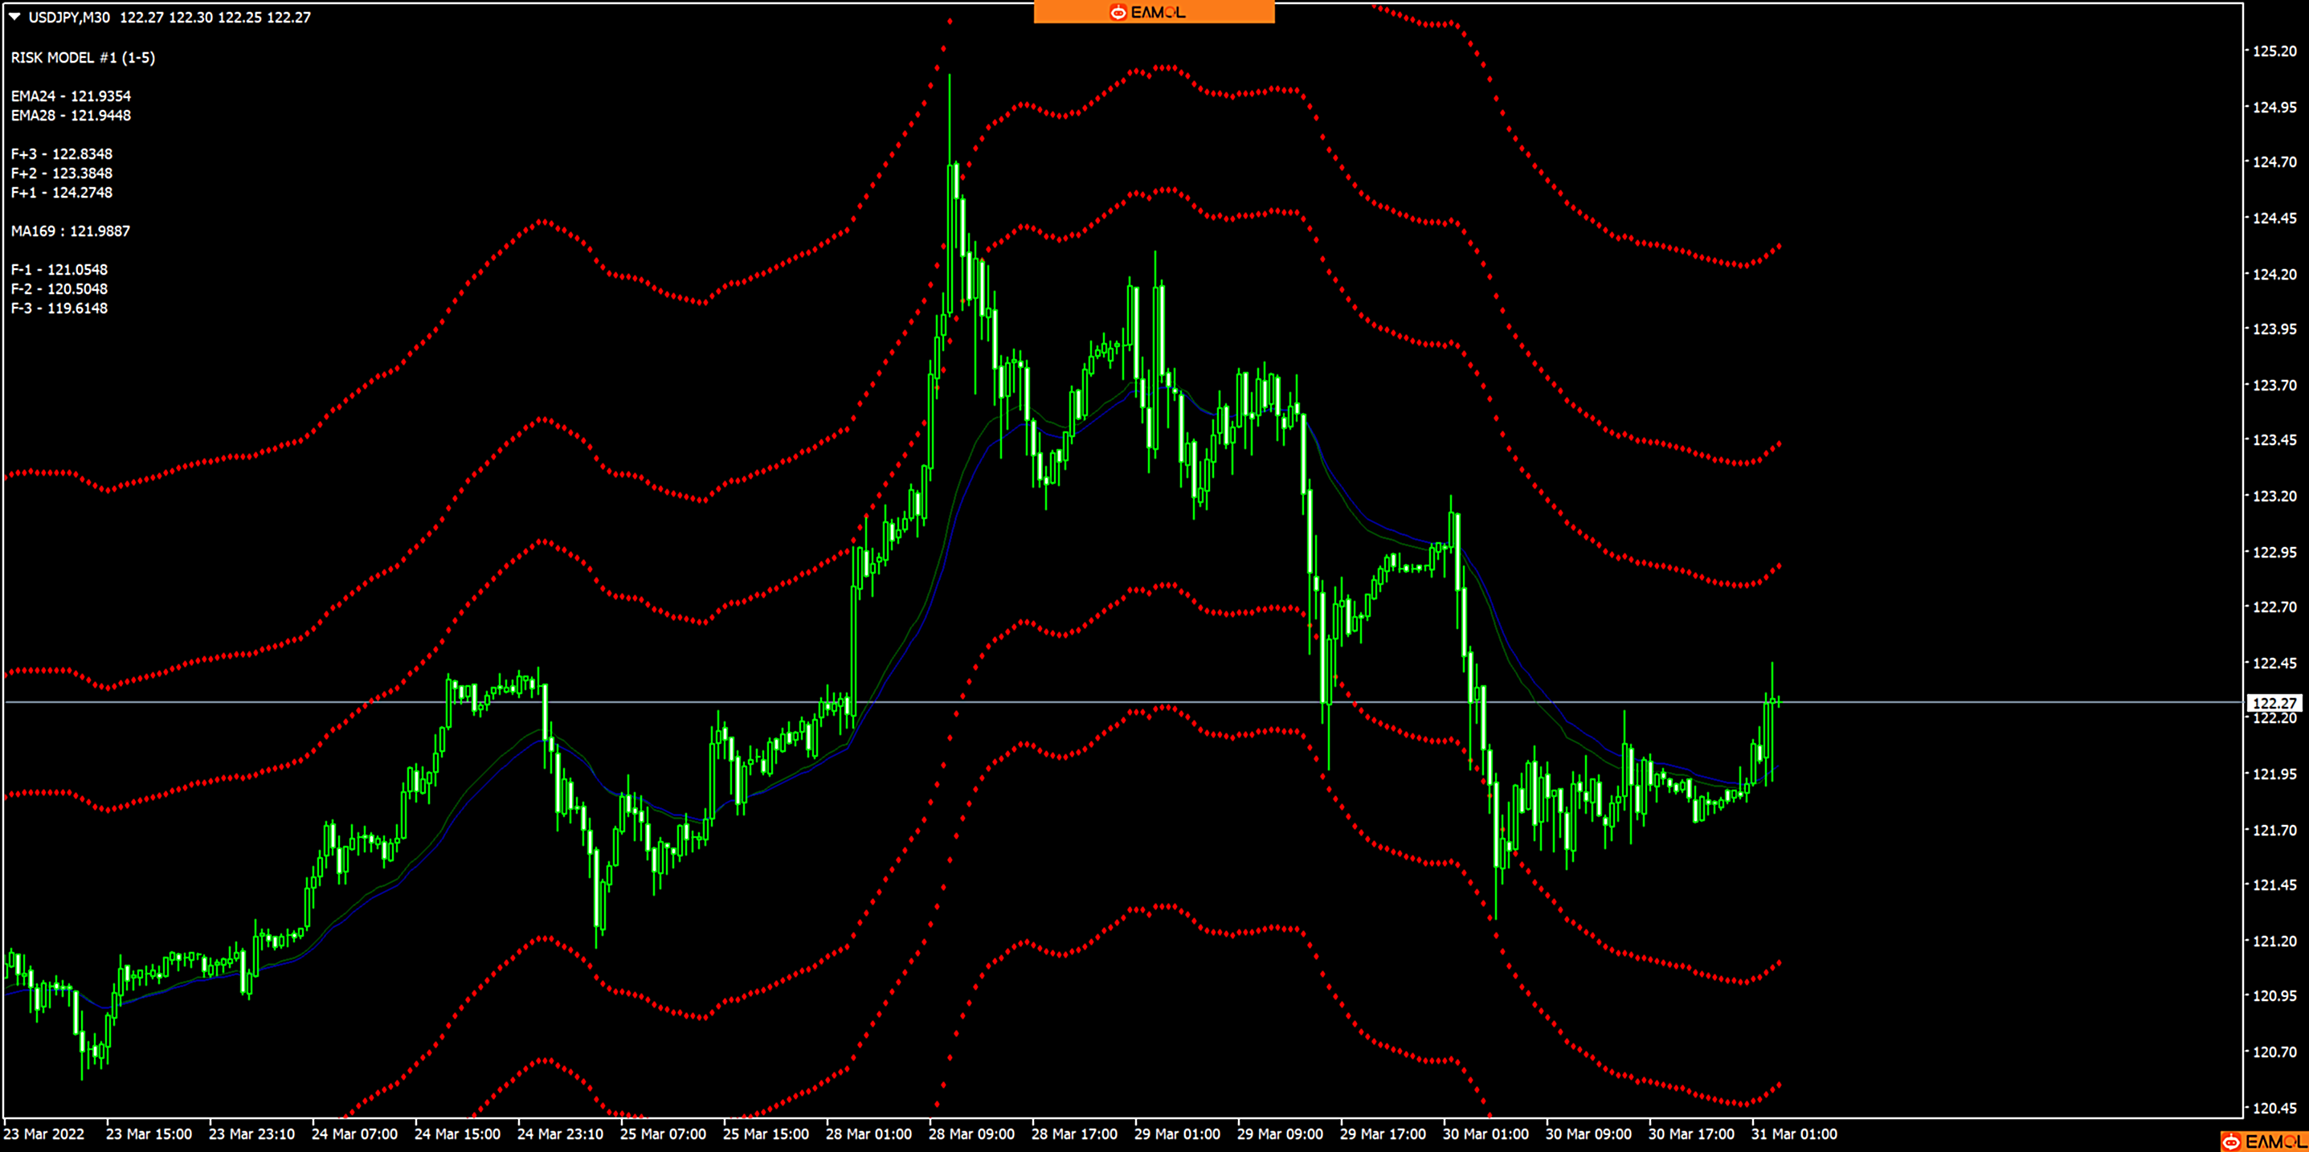Click the 121.95 price scale label
Screen dimensions: 2309x1152
point(2275,774)
